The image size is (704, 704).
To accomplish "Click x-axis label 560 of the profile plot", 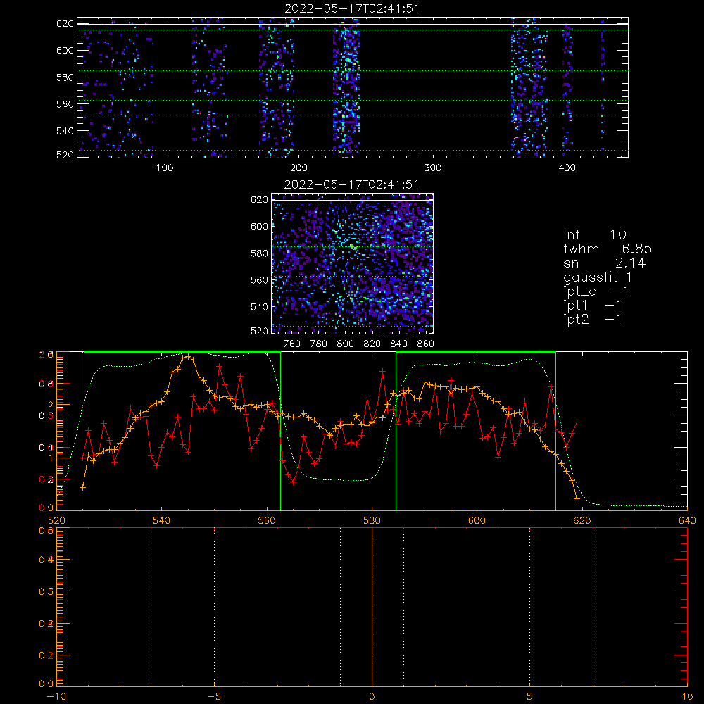I will [267, 520].
